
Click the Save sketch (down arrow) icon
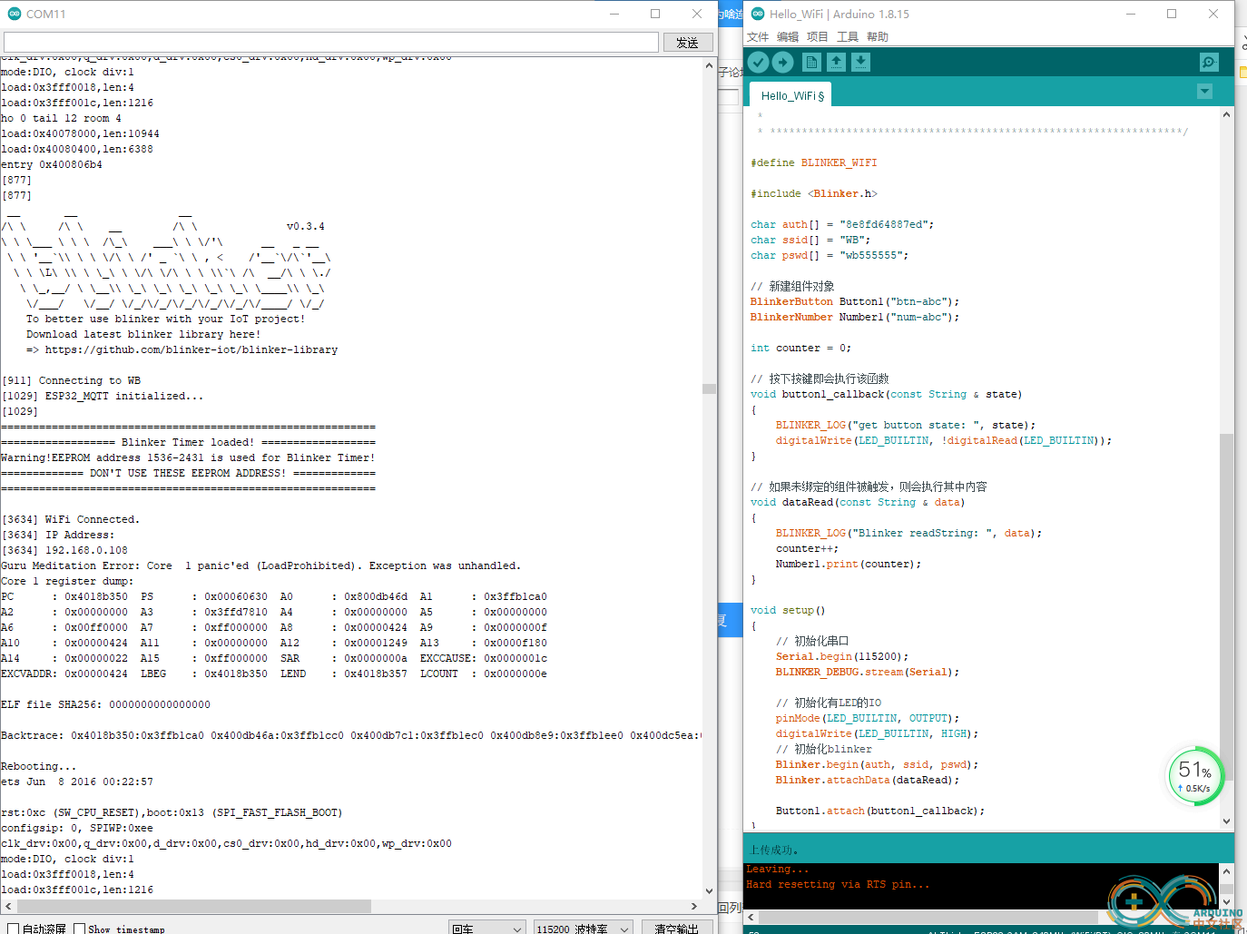coord(860,62)
